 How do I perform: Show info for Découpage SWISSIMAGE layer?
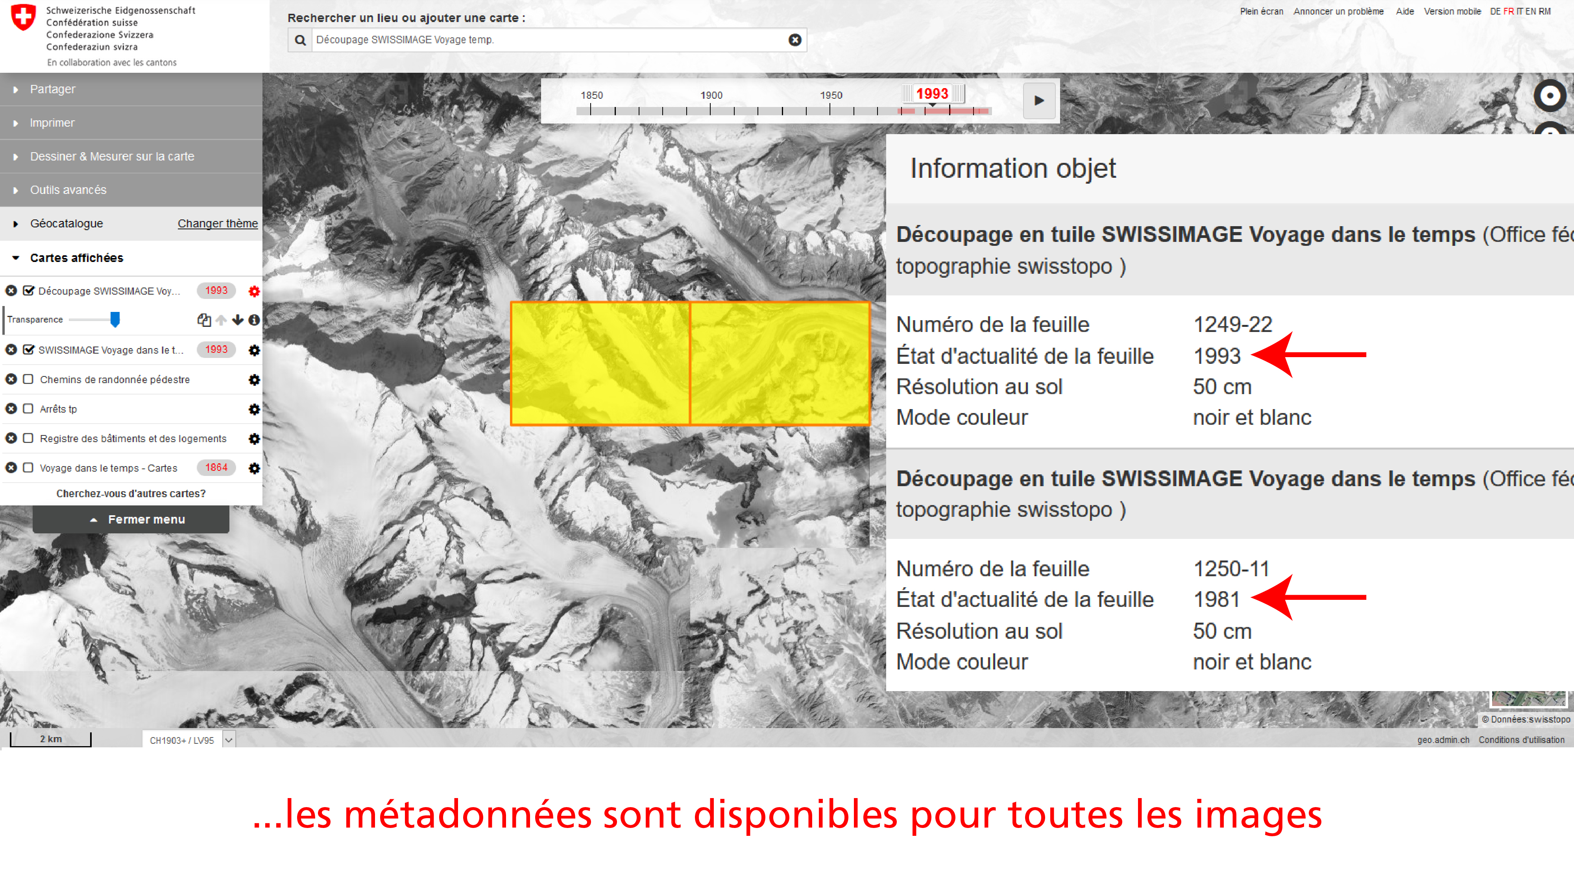pyautogui.click(x=254, y=320)
